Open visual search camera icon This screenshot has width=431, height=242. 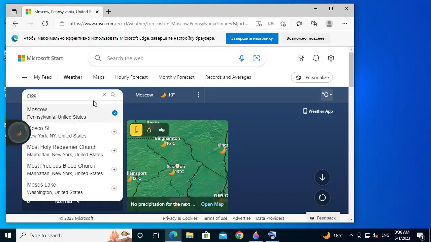257,58
